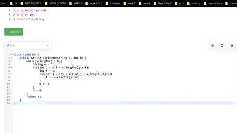Collapse the outer for loop fold arrow on line 5
This screenshot has height=133, width=237.
11,68
